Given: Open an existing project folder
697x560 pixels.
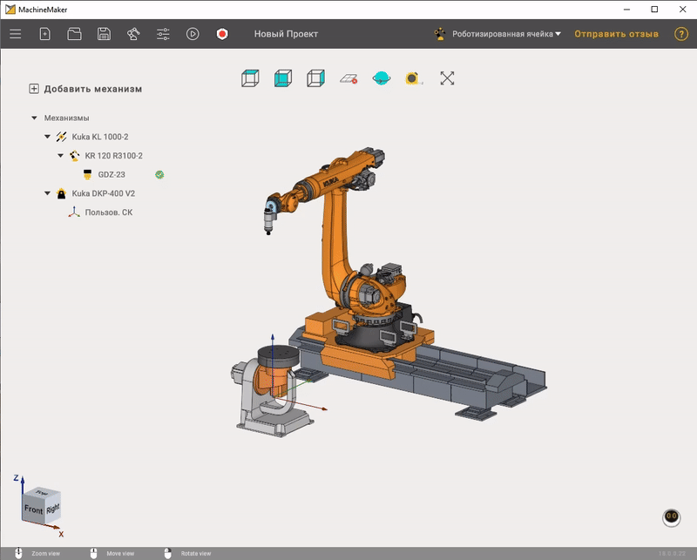Looking at the screenshot, I should [x=74, y=34].
